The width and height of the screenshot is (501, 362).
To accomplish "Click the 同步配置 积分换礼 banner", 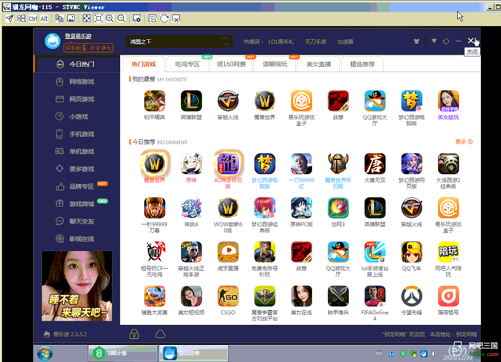I will click(x=88, y=48).
